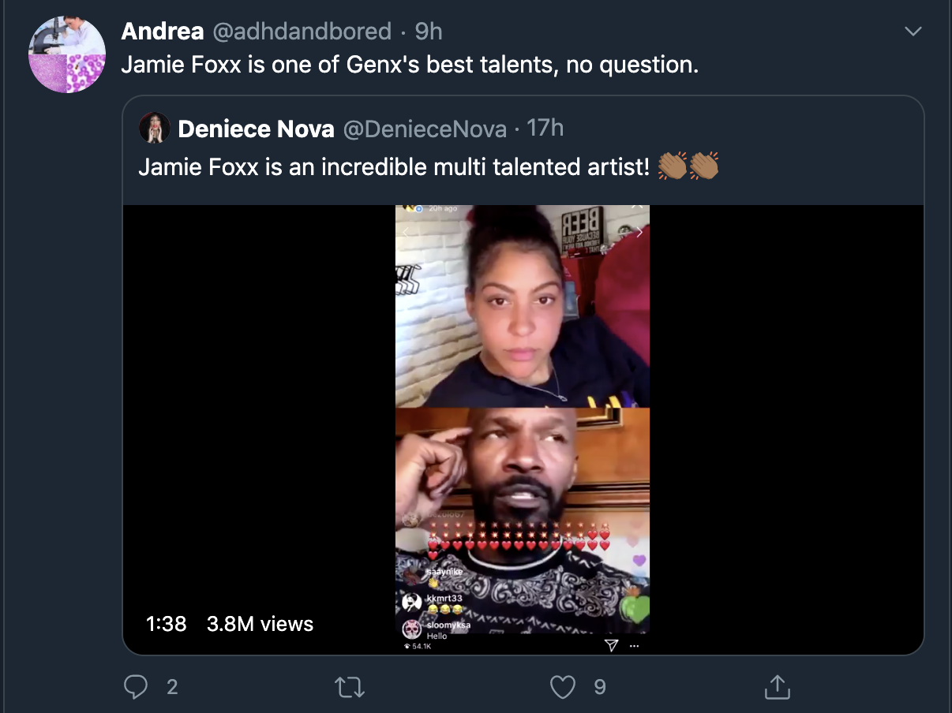Click the three-dot icon in video
This screenshot has height=713, width=952.
[634, 646]
